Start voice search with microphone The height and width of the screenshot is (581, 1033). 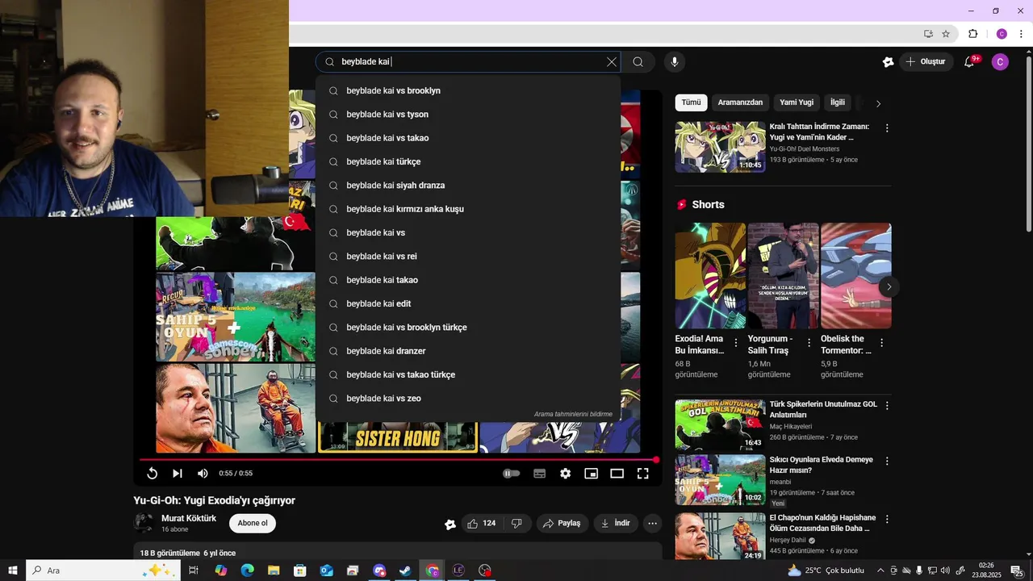pyautogui.click(x=675, y=62)
